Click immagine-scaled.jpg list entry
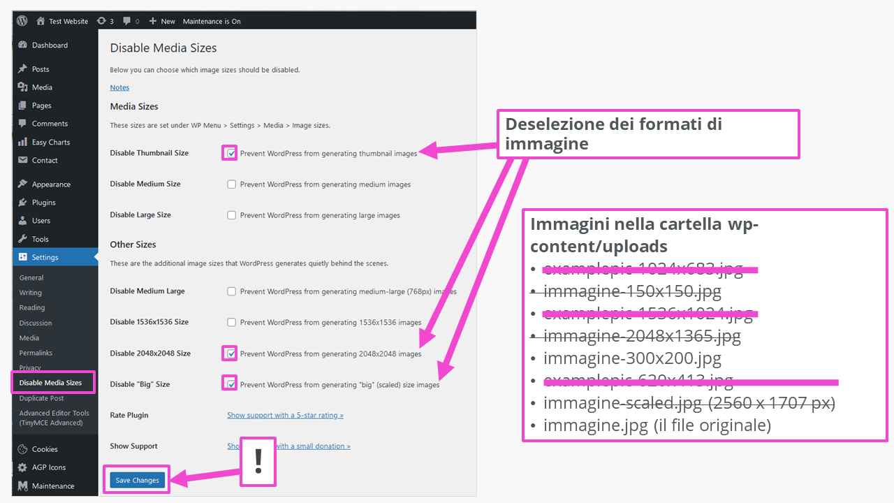894x503 pixels. 689,402
